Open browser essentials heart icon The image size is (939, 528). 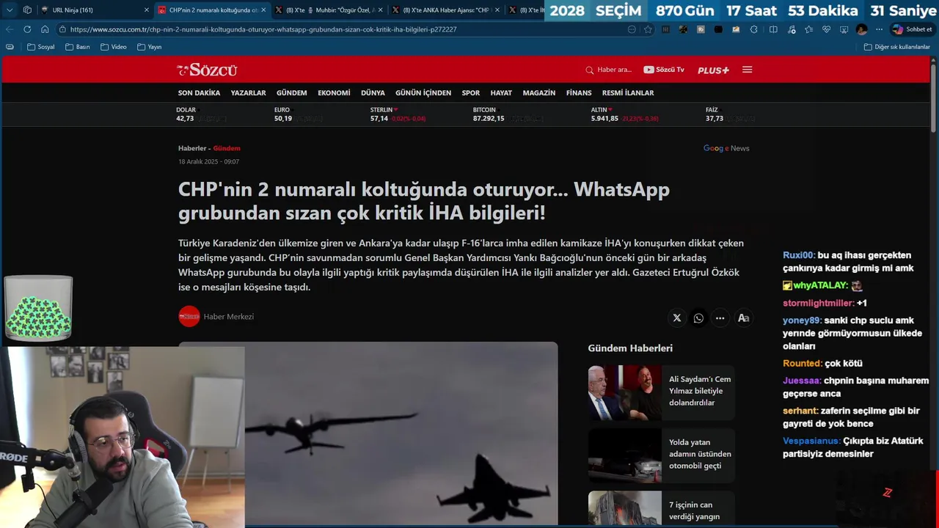[x=826, y=29]
